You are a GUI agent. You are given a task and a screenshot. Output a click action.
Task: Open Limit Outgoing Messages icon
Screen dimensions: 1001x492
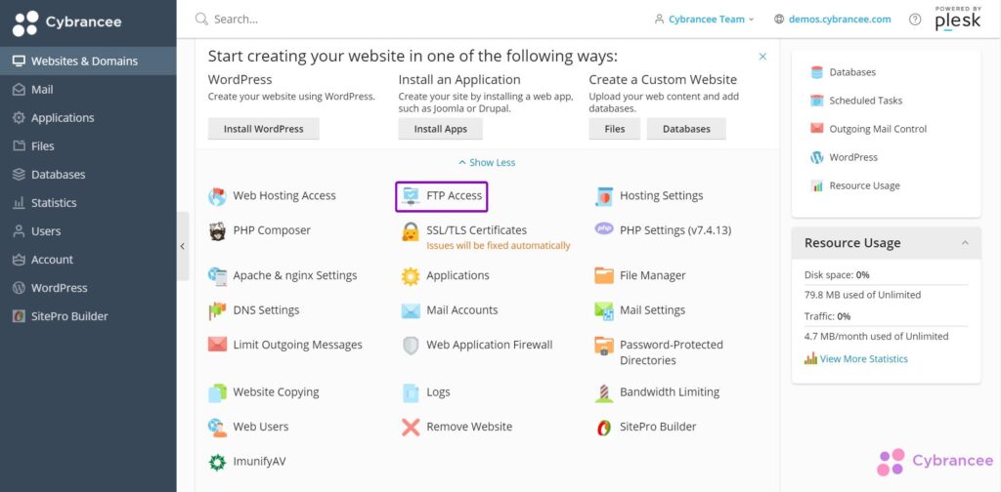click(x=217, y=345)
